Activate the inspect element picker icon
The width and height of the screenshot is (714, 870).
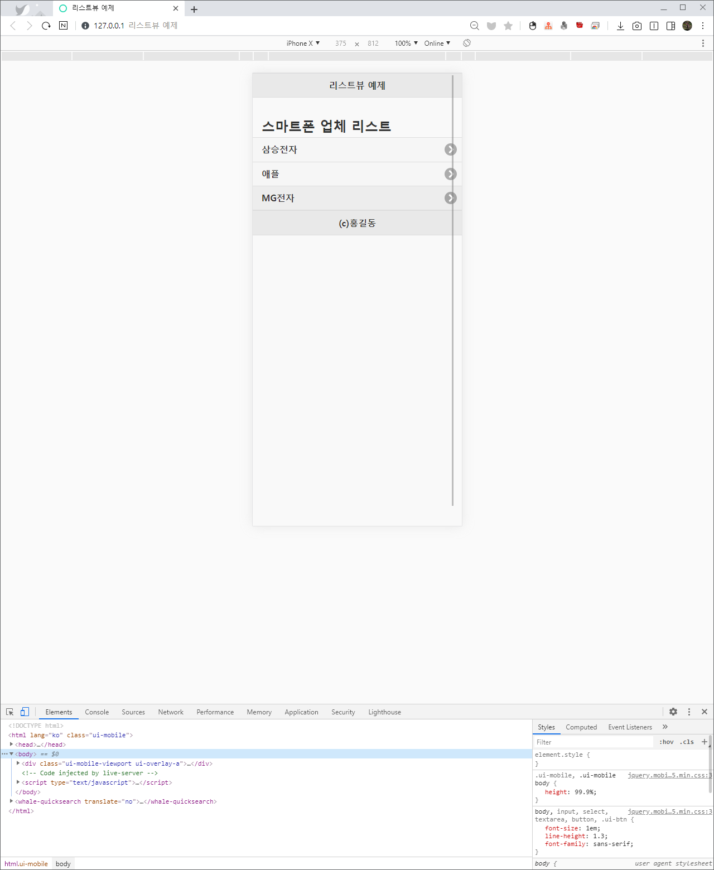coord(10,712)
